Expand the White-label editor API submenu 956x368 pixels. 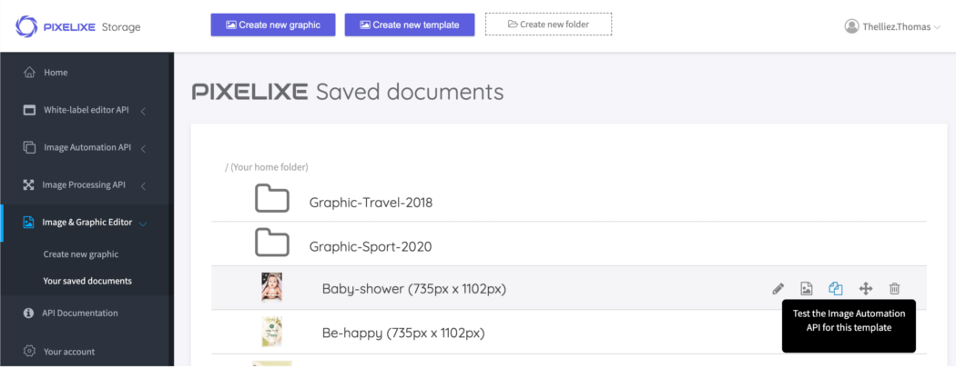point(143,111)
